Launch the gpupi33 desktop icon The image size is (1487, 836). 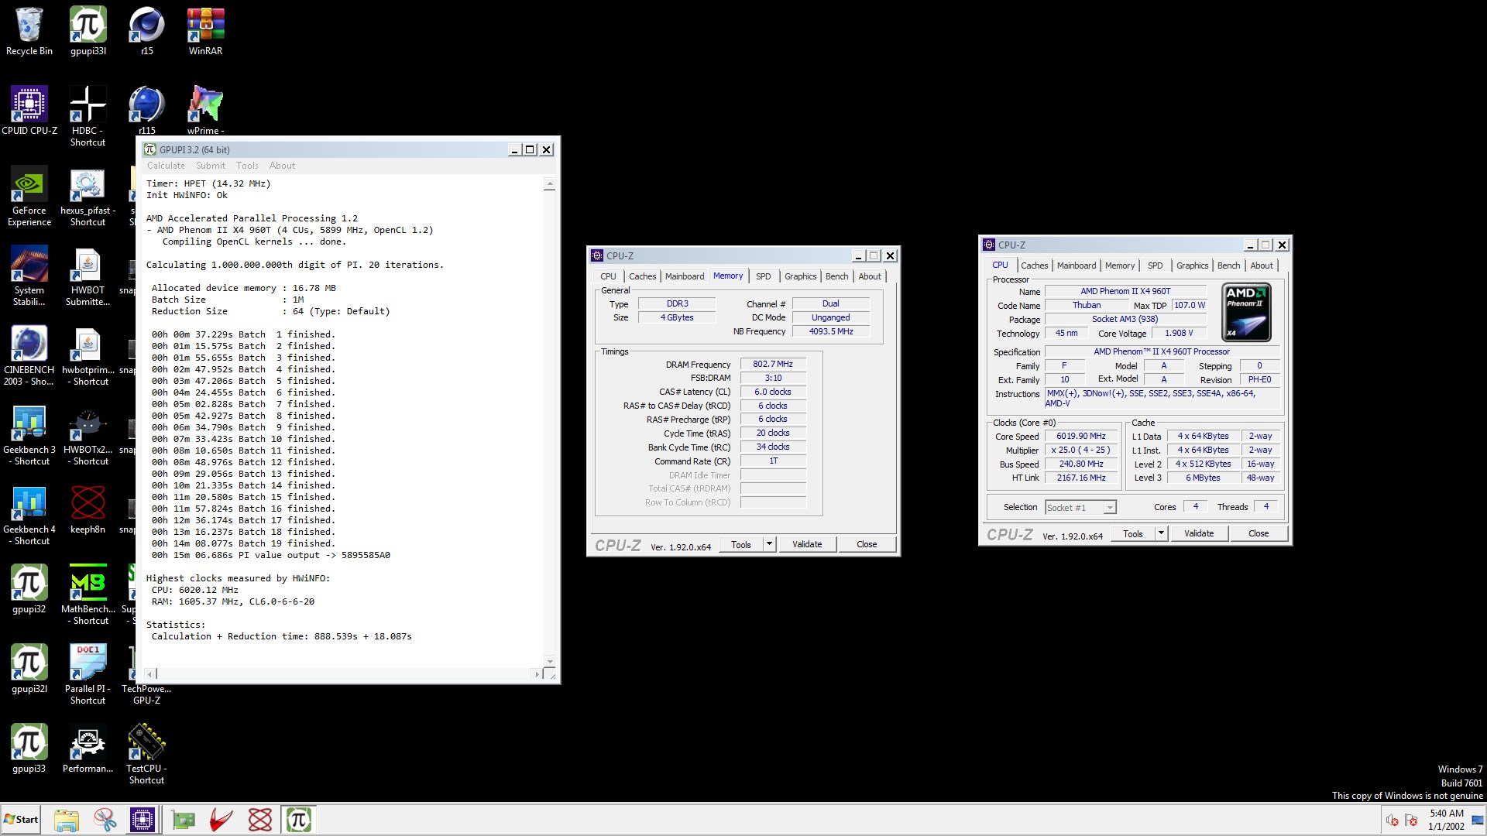click(x=29, y=749)
